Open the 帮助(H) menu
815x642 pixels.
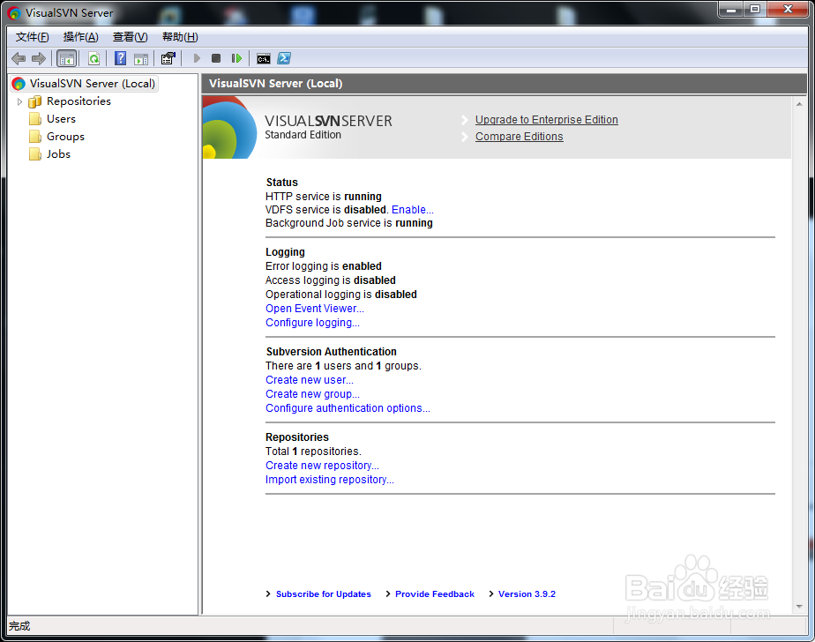[x=180, y=37]
